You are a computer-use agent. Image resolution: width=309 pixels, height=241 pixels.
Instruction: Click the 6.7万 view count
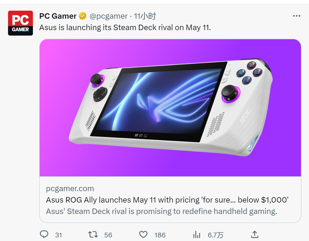[215, 235]
